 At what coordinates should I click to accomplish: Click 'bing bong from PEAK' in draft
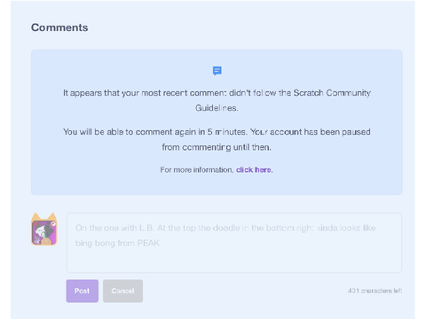pyautogui.click(x=117, y=243)
